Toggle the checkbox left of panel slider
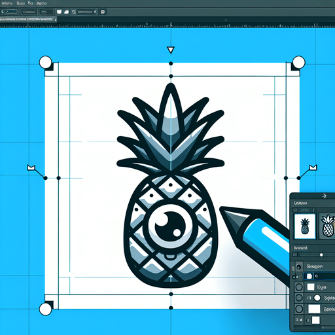 (295, 255)
